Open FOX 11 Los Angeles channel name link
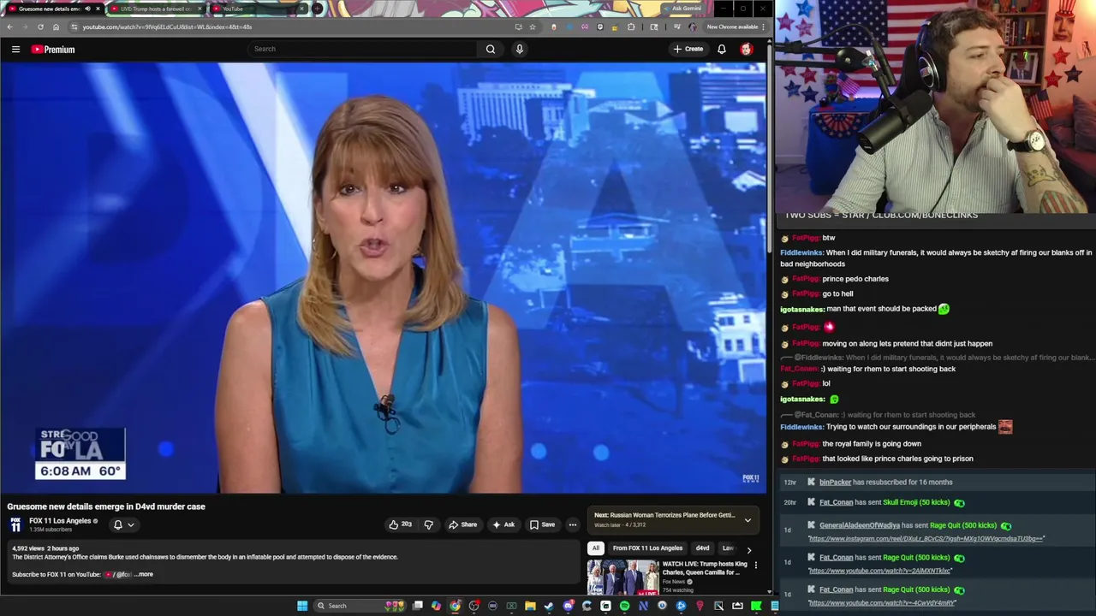1096x616 pixels. pos(60,521)
